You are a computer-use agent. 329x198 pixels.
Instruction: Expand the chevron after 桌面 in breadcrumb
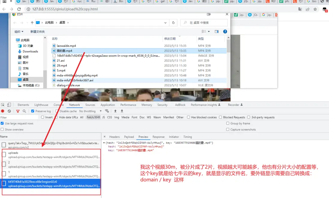(68, 22)
